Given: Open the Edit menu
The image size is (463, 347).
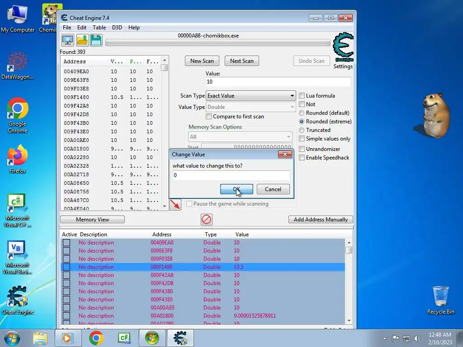Looking at the screenshot, I should (81, 28).
